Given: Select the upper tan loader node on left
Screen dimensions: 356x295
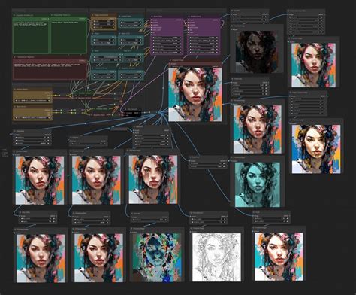Looking at the screenshot, I should (32, 96).
